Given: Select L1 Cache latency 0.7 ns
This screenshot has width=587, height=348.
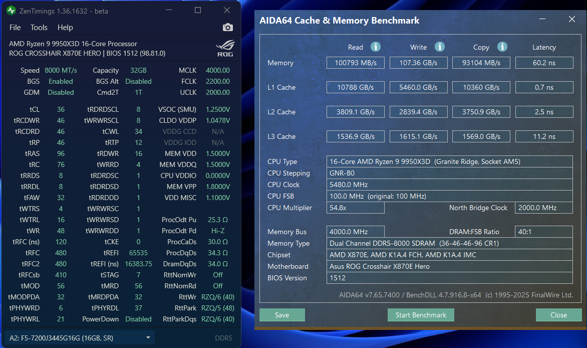Looking at the screenshot, I should click(x=544, y=87).
